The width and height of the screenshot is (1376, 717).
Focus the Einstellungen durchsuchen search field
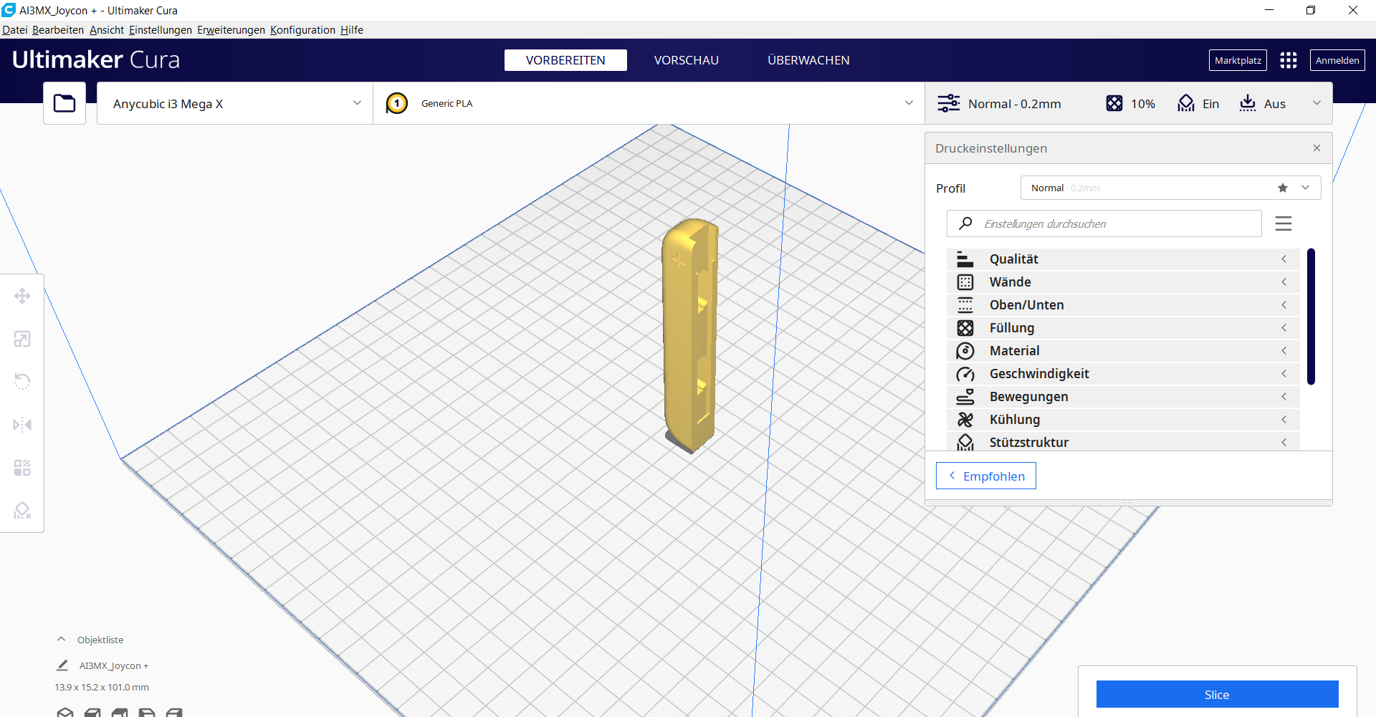[1104, 223]
